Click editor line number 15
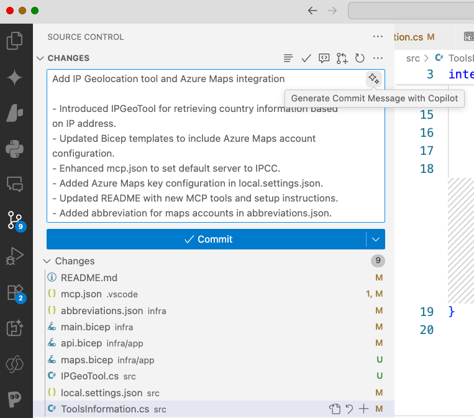 [427, 114]
